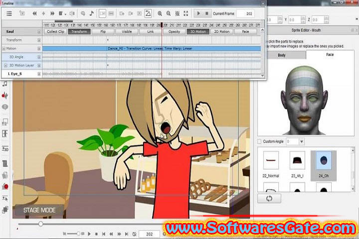Screen dimensions: 359x239
Task: Click the music note icon in Timeline toolbar
Action: [x=92, y=13]
